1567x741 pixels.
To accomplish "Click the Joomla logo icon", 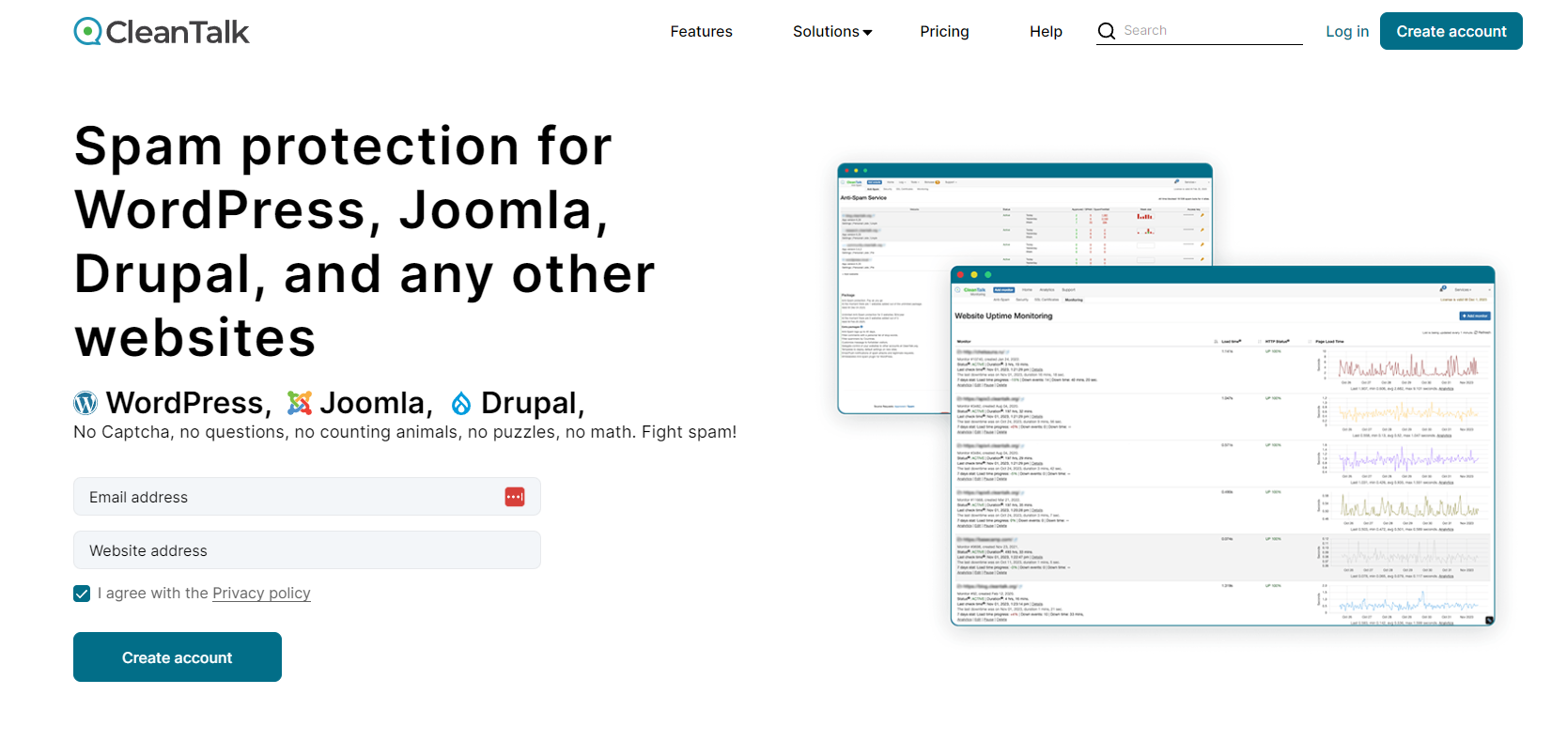I will coord(300,403).
